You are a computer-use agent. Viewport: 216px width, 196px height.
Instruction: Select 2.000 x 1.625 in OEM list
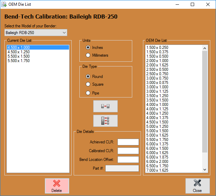(x=174, y=65)
